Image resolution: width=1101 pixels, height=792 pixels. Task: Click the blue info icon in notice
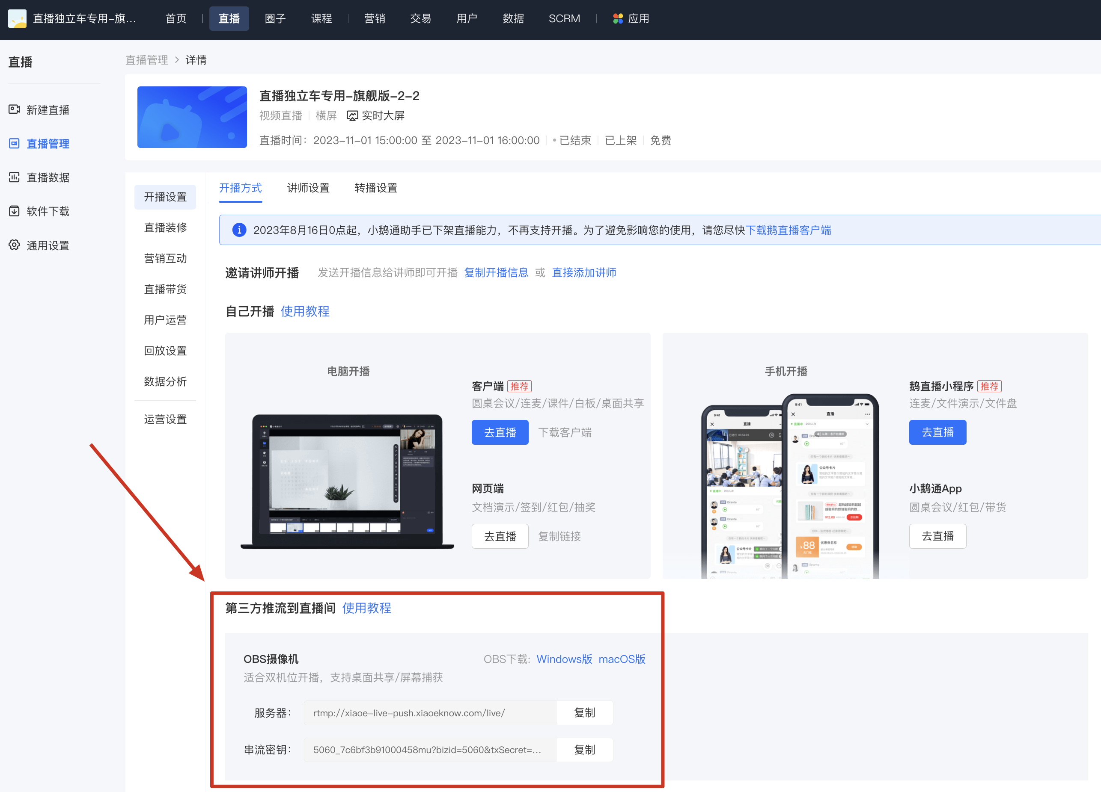click(x=239, y=230)
